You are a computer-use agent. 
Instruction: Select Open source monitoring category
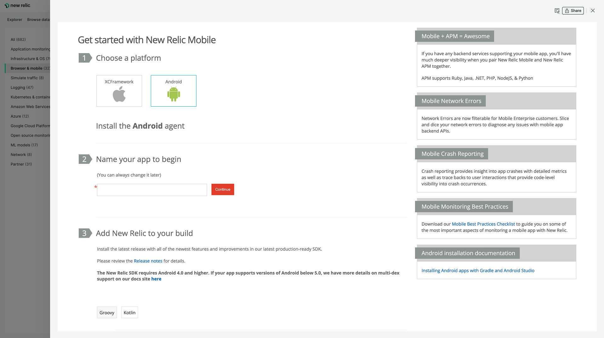[30, 136]
